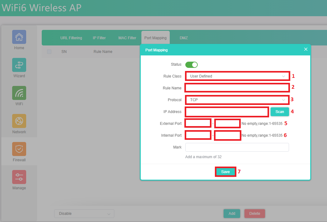This screenshot has height=222, width=327.
Task: Click the Save button
Action: [225, 172]
